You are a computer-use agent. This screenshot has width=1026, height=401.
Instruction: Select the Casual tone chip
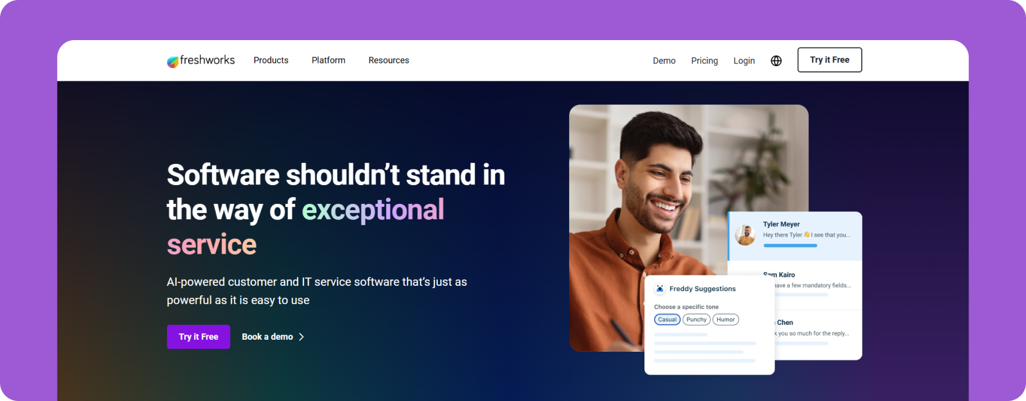pyautogui.click(x=667, y=320)
